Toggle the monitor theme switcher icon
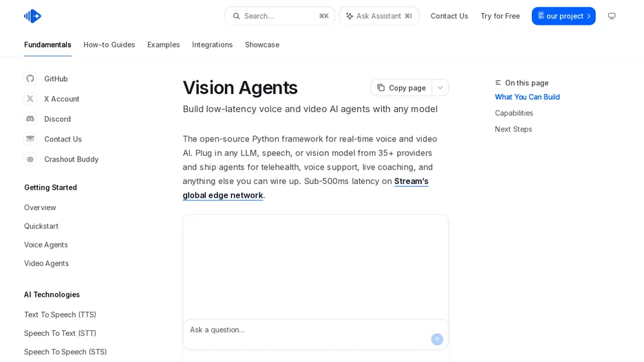644x362 pixels. 612,16
